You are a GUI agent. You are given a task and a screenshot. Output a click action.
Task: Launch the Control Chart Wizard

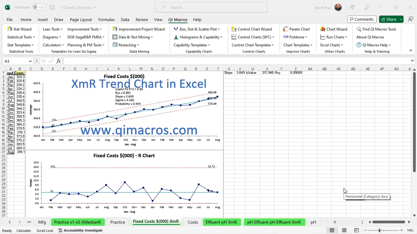252,29
